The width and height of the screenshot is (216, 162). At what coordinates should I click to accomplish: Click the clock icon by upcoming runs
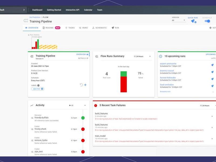[x=161, y=56]
